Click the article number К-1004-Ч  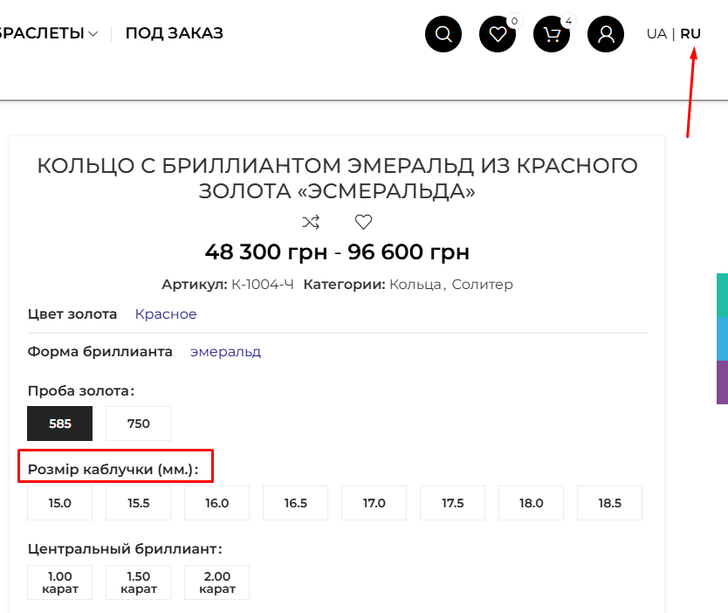click(263, 284)
